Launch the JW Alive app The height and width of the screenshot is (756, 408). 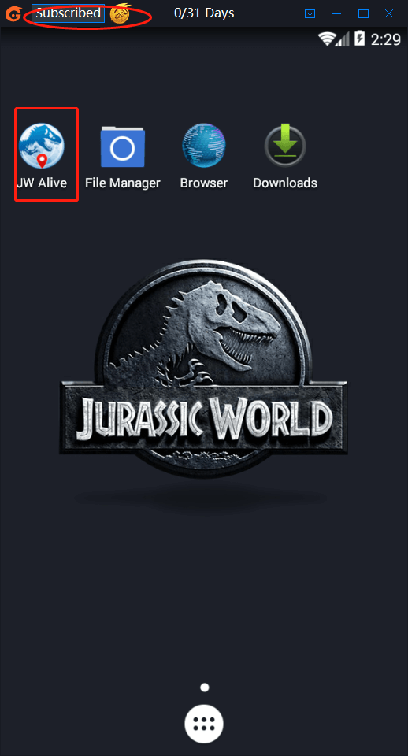(x=42, y=146)
